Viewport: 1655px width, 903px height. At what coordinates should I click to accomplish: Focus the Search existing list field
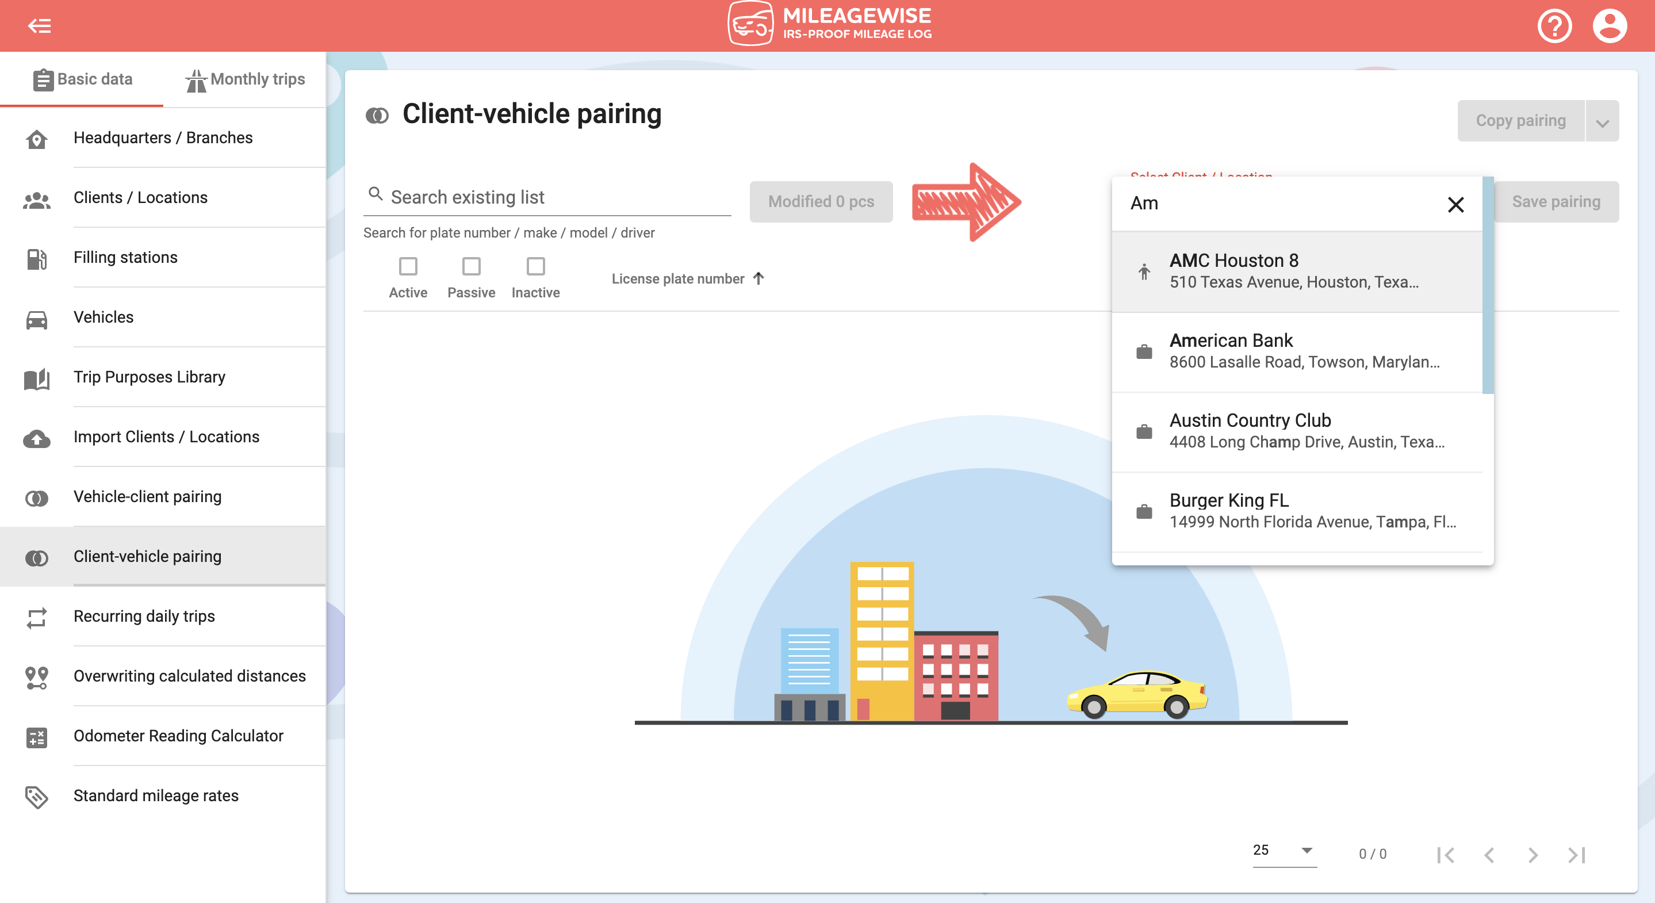(x=547, y=197)
